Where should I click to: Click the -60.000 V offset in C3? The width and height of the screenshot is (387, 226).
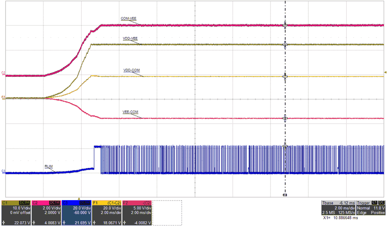pyautogui.click(x=82, y=212)
